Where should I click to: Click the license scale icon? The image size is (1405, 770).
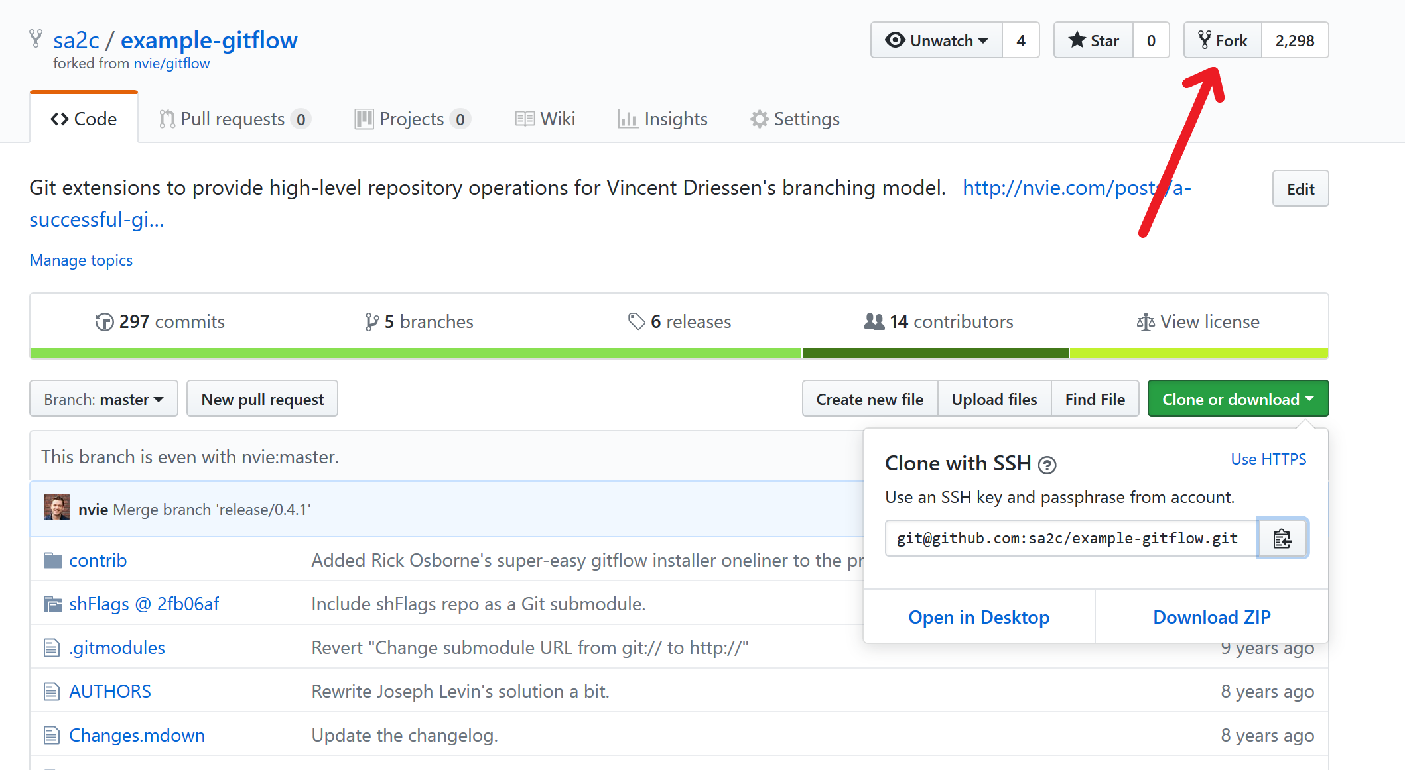(x=1146, y=322)
